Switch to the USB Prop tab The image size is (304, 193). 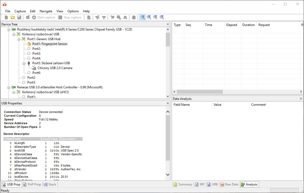coord(11,184)
